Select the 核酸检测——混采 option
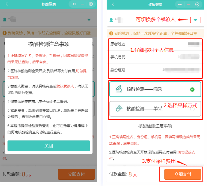207x186 pixels. (155, 89)
